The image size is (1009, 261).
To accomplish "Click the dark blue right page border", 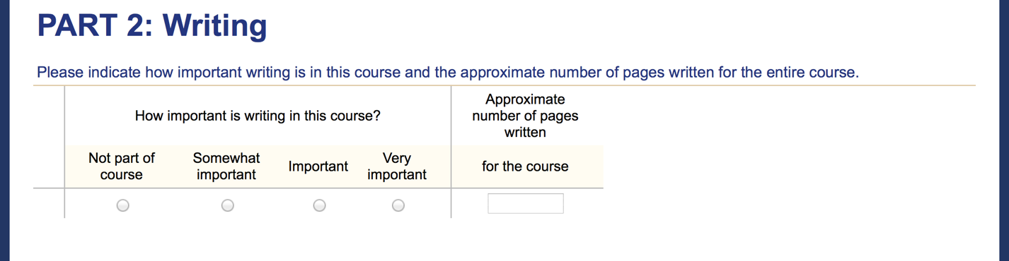I will tap(1005, 130).
